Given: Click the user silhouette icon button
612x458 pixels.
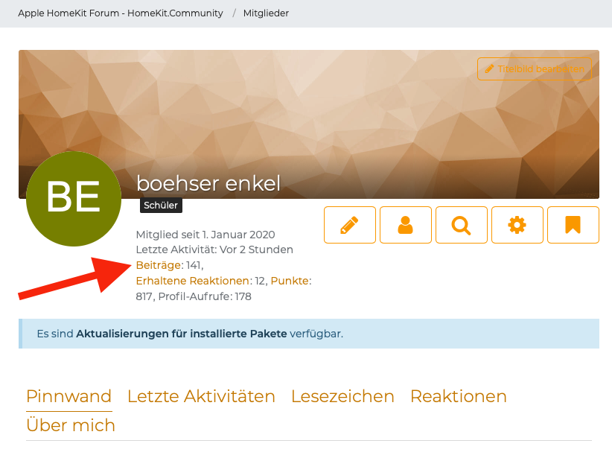Looking at the screenshot, I should [406, 225].
